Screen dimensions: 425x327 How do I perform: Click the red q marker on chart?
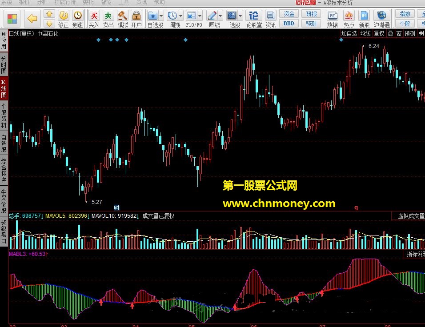click(356, 207)
